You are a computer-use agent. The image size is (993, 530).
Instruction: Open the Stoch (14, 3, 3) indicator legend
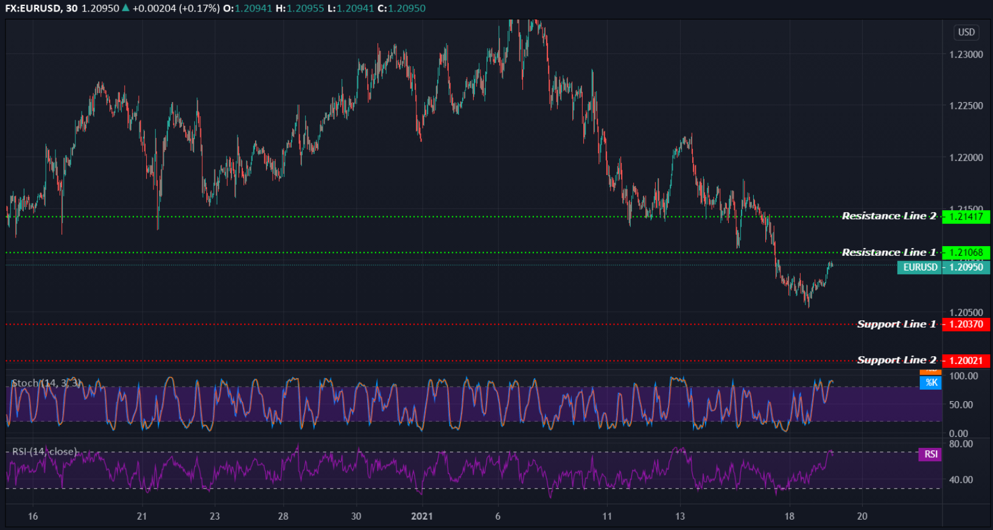click(46, 383)
